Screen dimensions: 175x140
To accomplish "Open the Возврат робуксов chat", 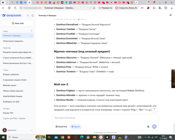I will pyautogui.click(x=17, y=74).
